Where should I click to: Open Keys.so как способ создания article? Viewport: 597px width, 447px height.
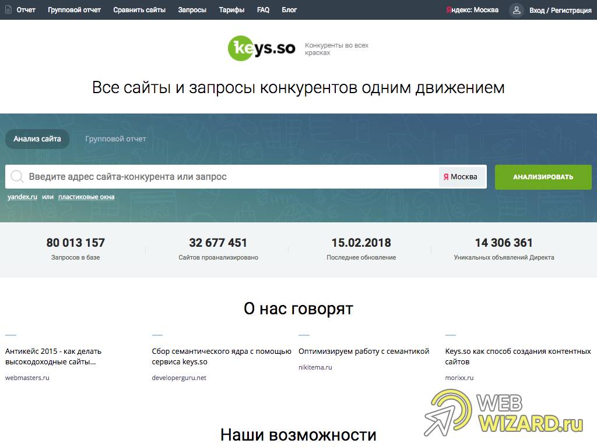518,357
